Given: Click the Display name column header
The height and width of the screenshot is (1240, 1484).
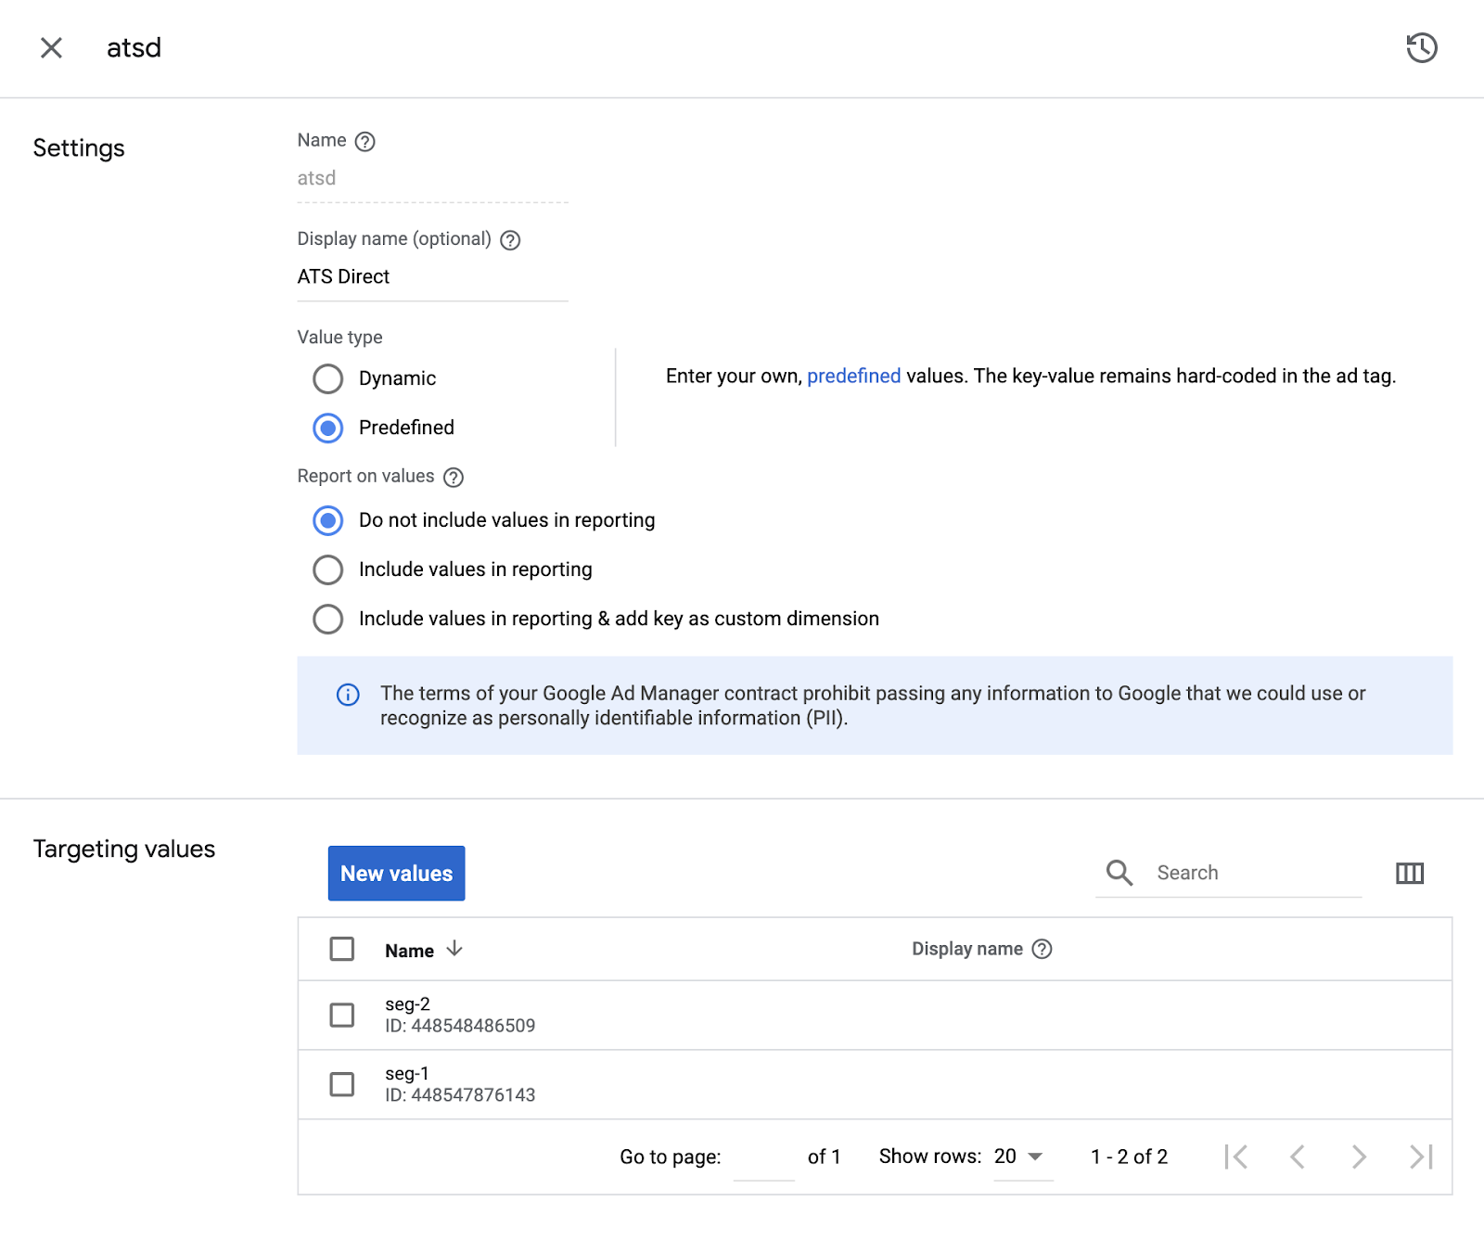Looking at the screenshot, I should 966,949.
